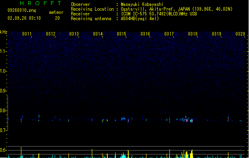Select the observer name Masayuki Kobayashi
Screen dimensions: 249x158
142,4
